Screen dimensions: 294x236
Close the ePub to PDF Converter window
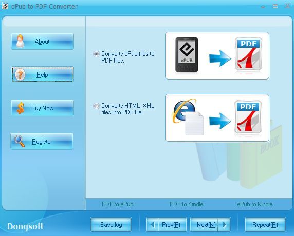click(x=287, y=6)
